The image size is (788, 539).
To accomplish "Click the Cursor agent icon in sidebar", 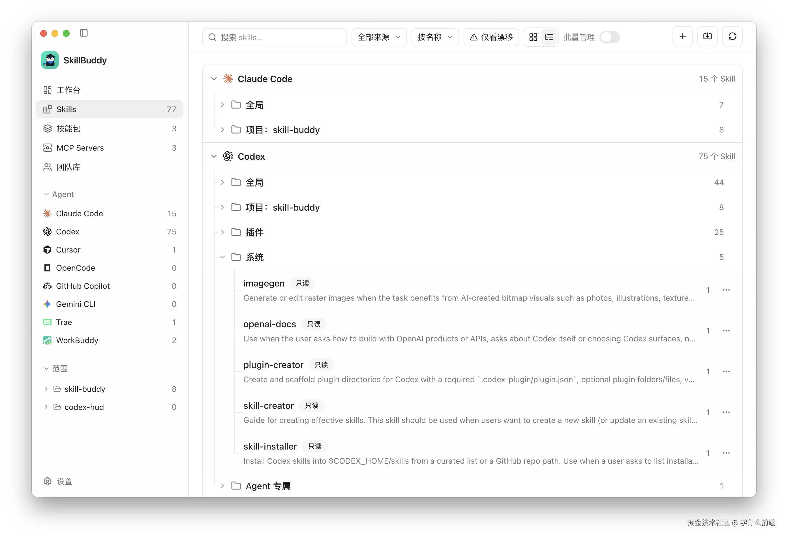I will 48,250.
